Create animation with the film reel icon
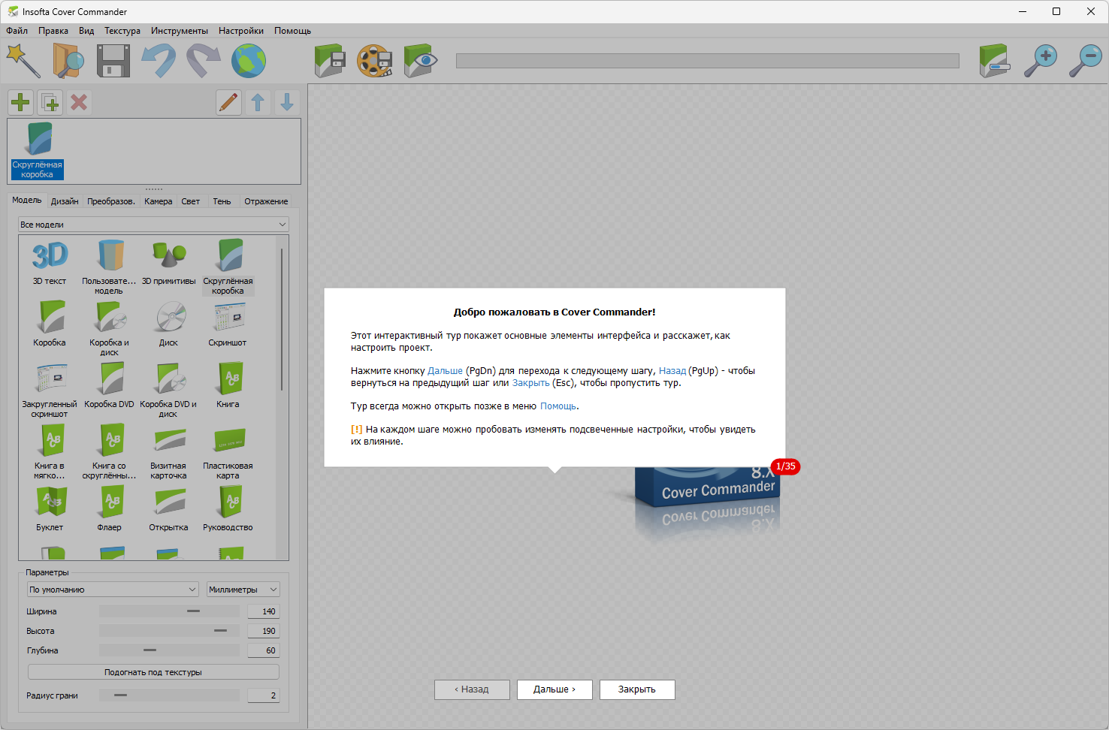Screen dimensions: 1109x730 [375, 61]
